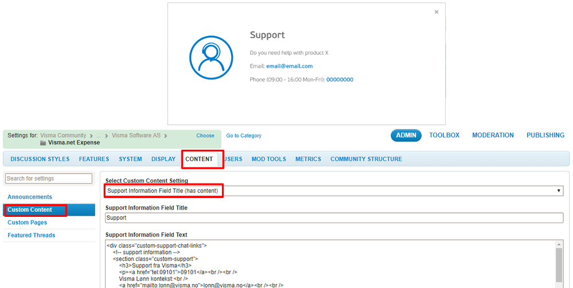The height and width of the screenshot is (288, 573).
Task: Click the Visma.net Expense category name
Action: [x=74, y=142]
